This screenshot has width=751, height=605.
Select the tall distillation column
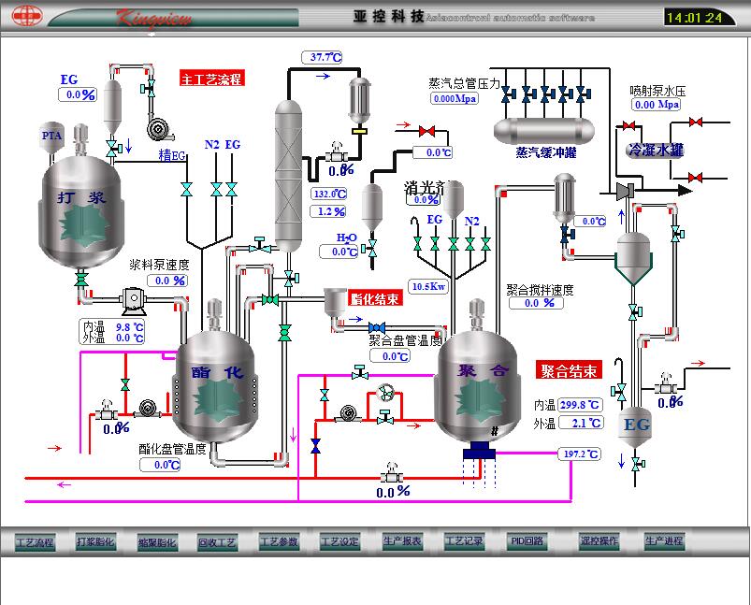[288, 177]
